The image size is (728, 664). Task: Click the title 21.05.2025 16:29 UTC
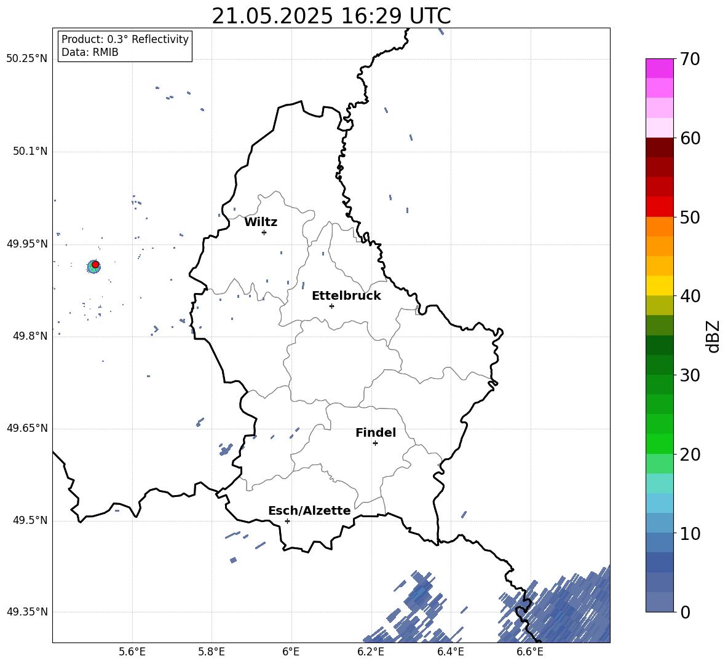tap(331, 16)
